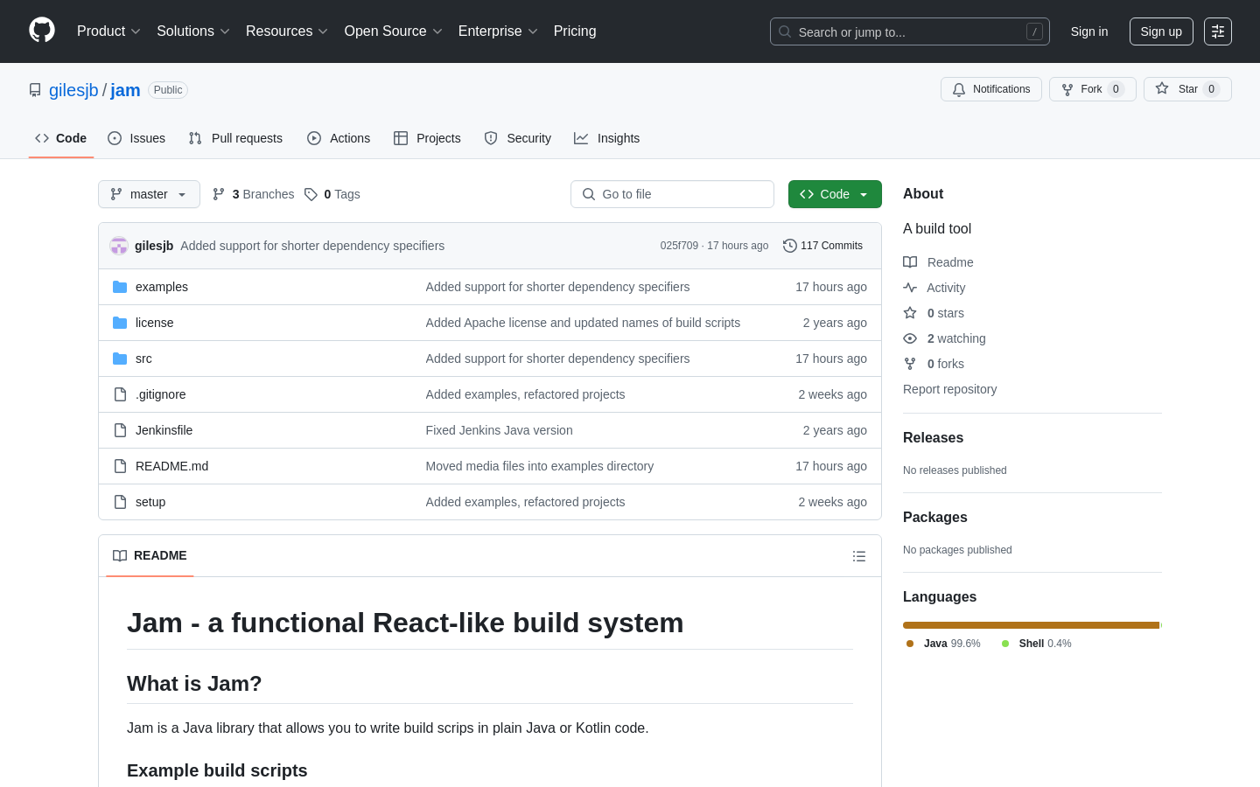Screen dimensions: 1260x787
Task: Switch to the Projects tab
Action: pyautogui.click(x=427, y=138)
